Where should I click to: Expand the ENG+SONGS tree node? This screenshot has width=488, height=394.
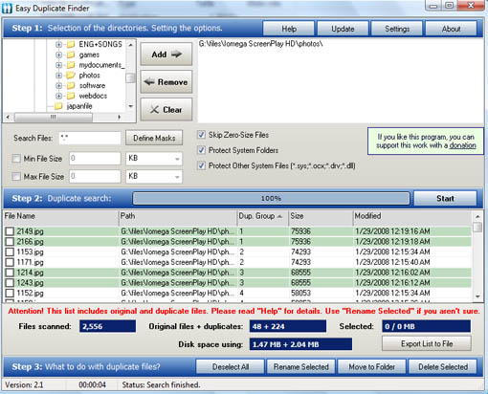tap(58, 45)
